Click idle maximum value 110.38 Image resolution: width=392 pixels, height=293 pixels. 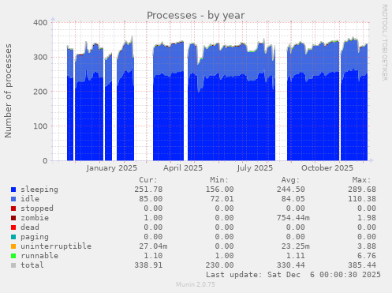coord(362,199)
